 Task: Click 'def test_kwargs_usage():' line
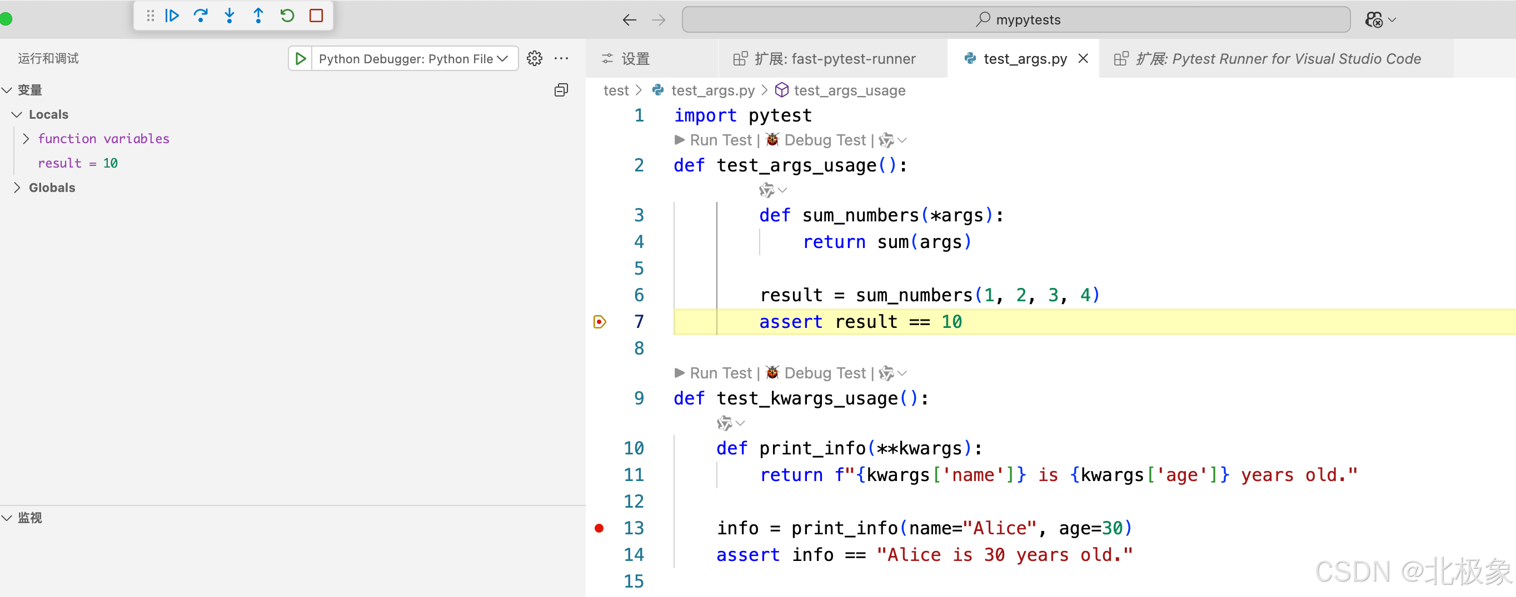pyautogui.click(x=801, y=398)
